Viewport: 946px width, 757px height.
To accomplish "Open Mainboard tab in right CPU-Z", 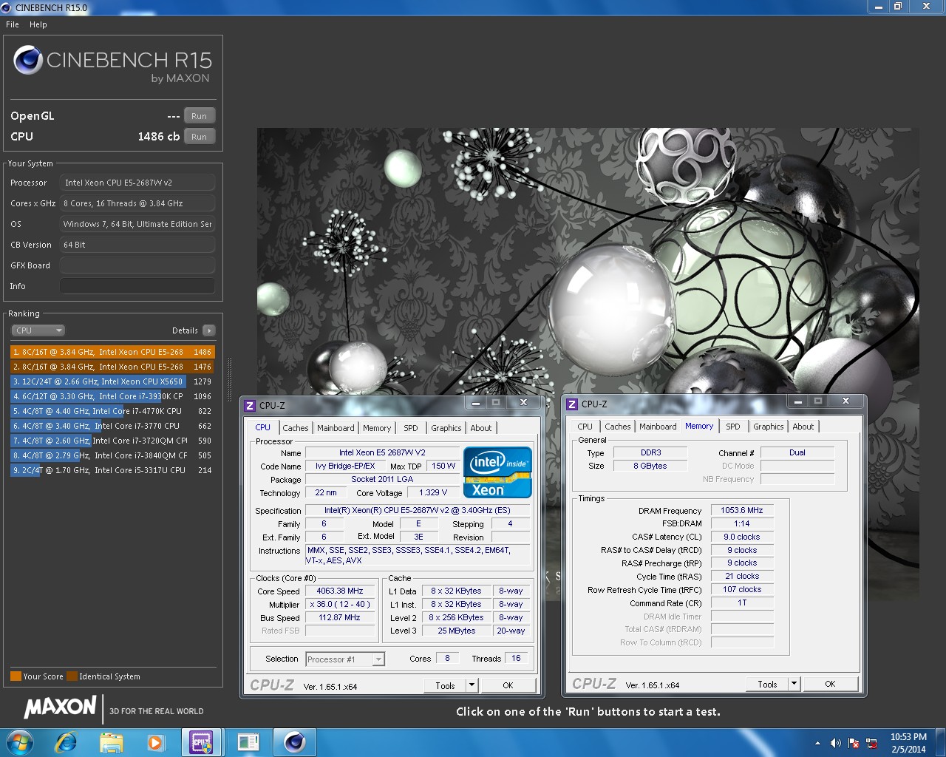I will click(x=658, y=427).
